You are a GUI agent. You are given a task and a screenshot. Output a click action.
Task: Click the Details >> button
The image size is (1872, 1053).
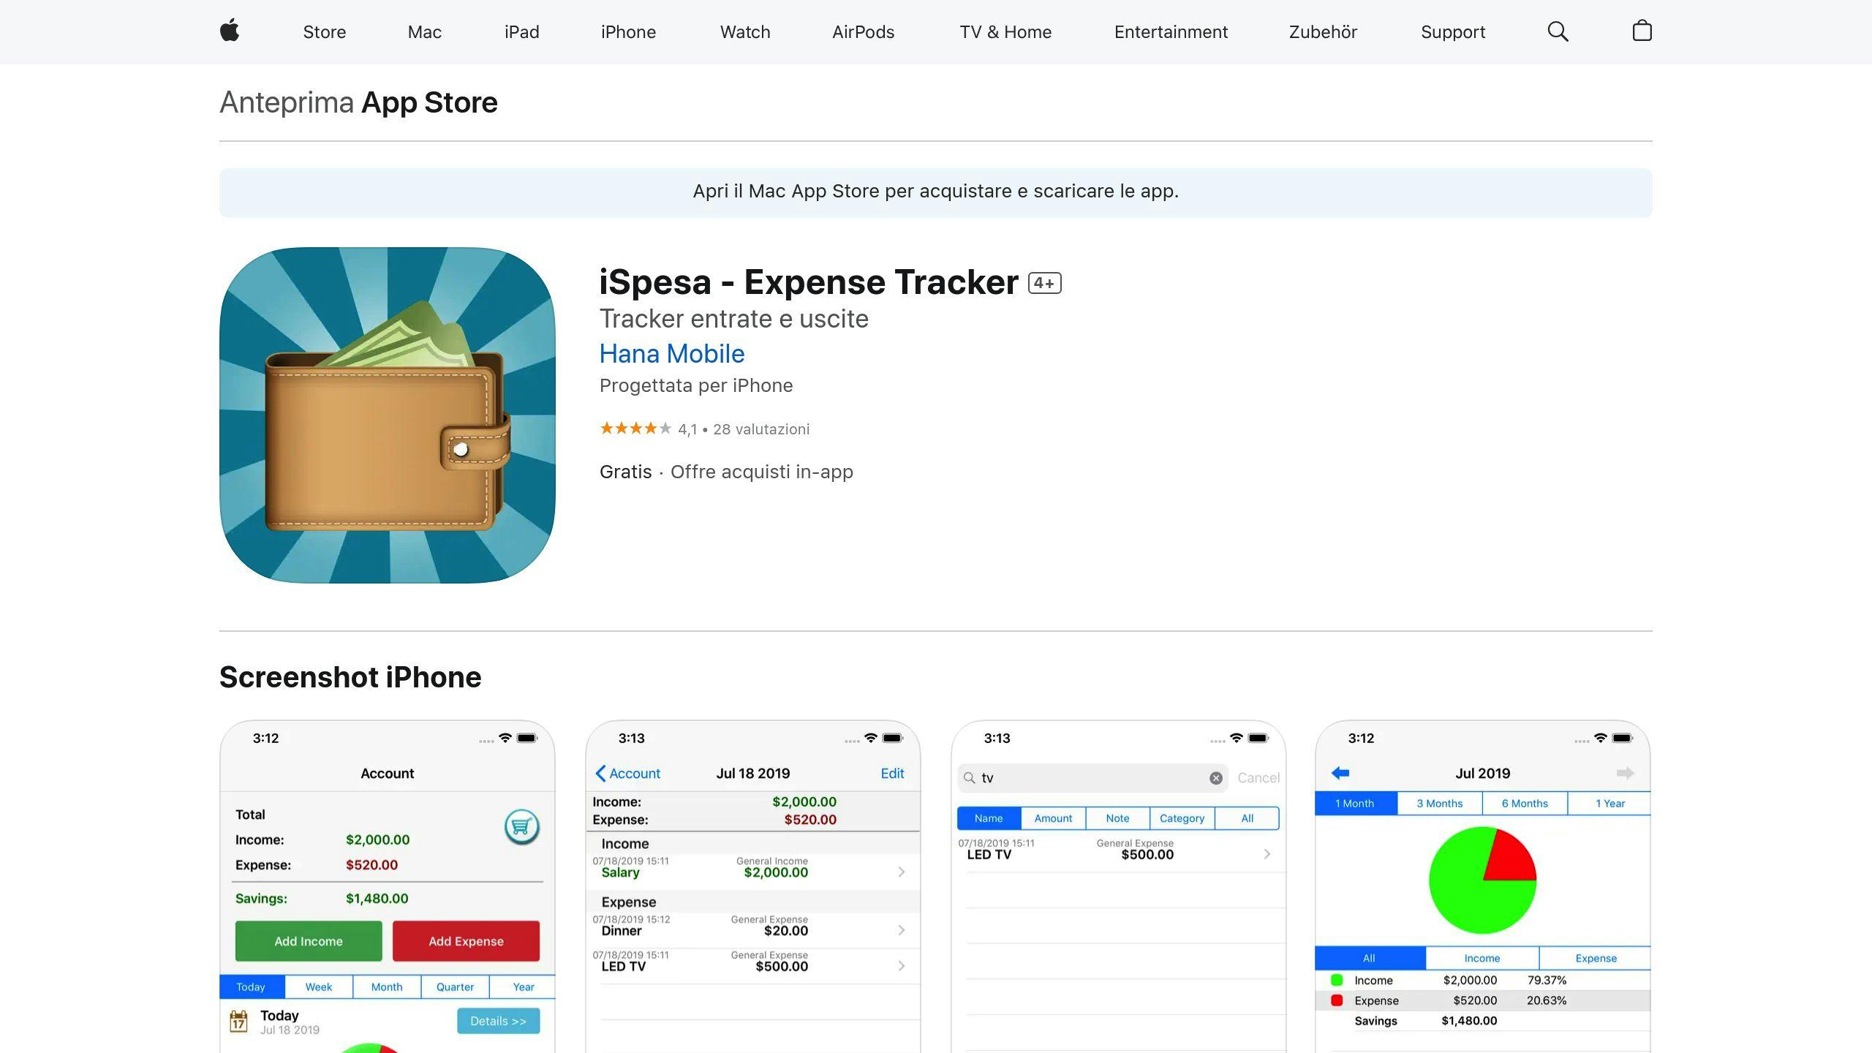point(499,1021)
